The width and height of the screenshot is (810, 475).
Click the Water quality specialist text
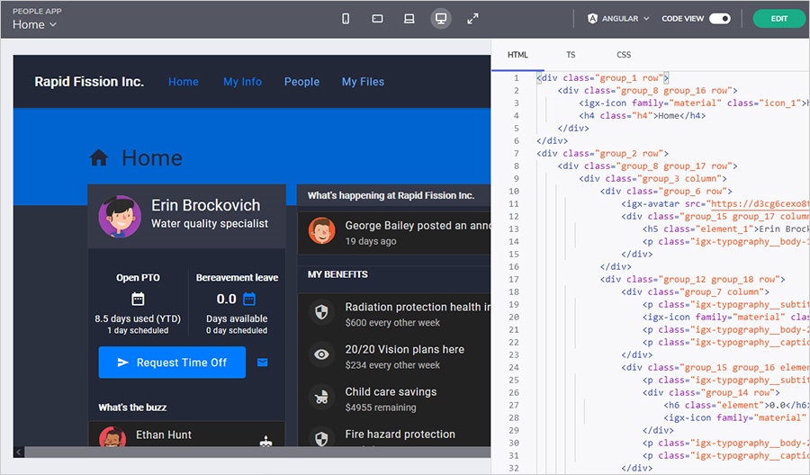coord(209,224)
